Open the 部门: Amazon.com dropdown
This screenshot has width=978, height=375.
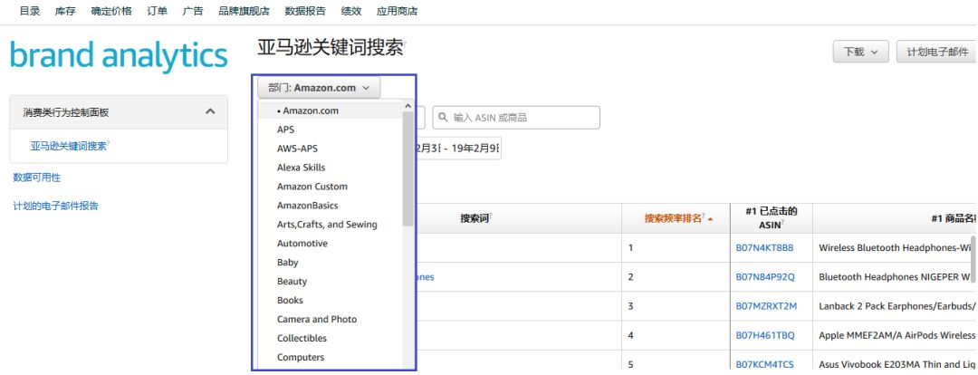tap(319, 88)
